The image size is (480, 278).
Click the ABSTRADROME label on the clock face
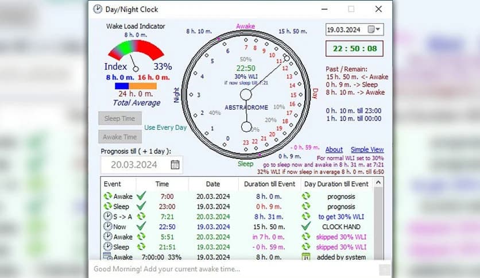point(246,107)
